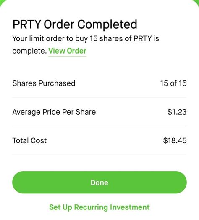Image resolution: width=199 pixels, height=220 pixels.
Task: Select Set Up Recurring Investment
Action: pyautogui.click(x=99, y=207)
